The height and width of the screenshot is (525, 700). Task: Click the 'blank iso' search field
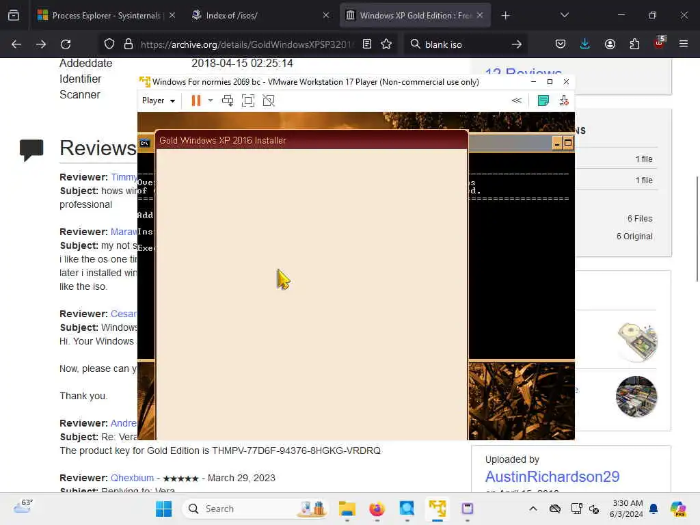[464, 44]
